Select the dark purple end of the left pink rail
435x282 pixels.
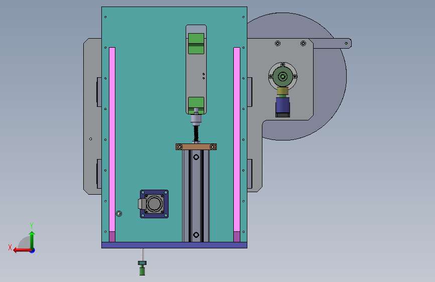click(112, 237)
